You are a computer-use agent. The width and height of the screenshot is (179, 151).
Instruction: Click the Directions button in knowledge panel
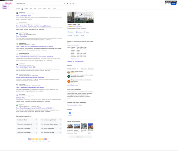79,32
